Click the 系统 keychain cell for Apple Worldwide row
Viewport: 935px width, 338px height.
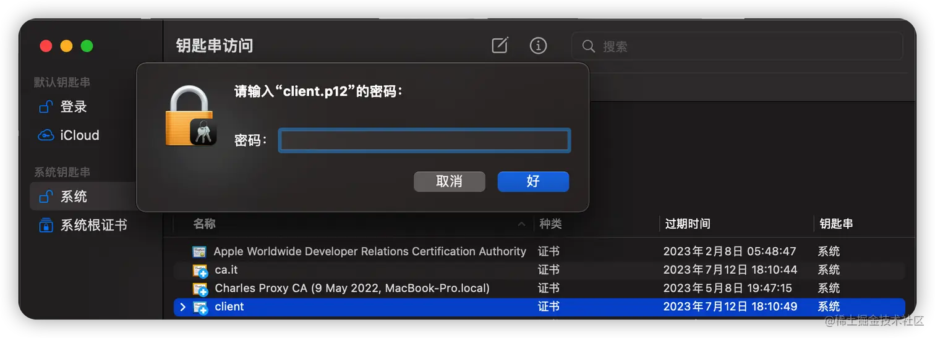click(x=829, y=251)
